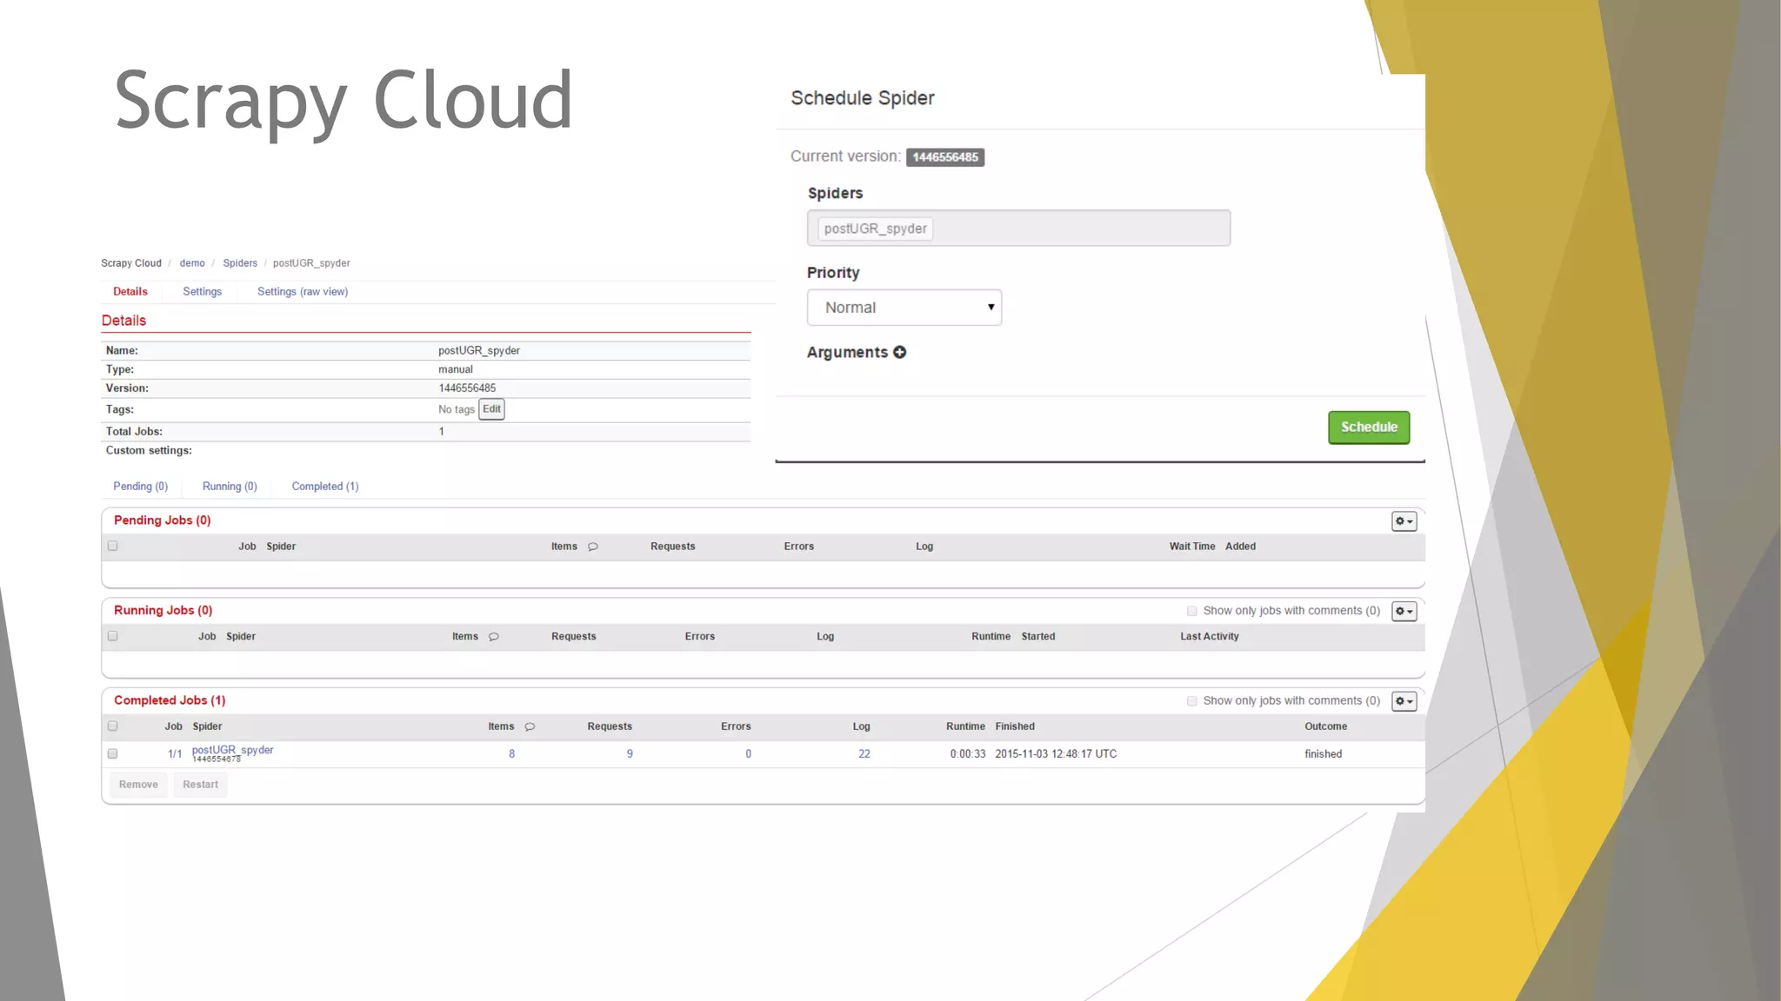Click Restart button under completed jobs

pyautogui.click(x=200, y=785)
